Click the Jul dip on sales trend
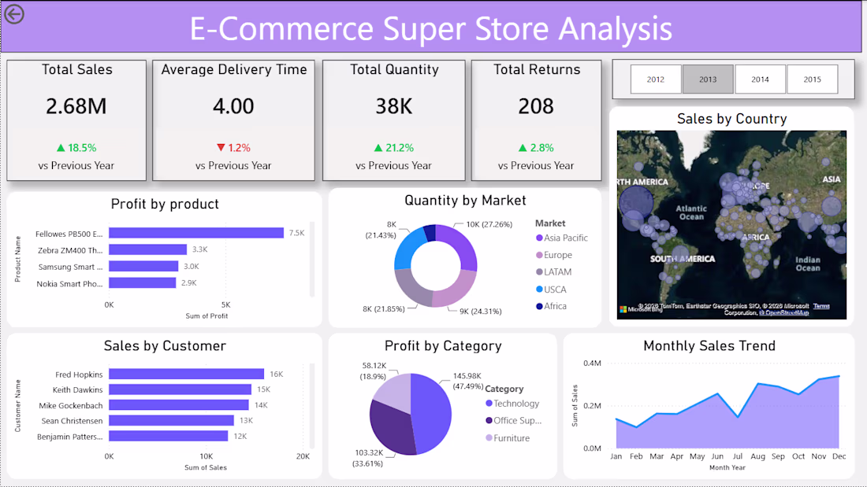The image size is (867, 487). [738, 417]
